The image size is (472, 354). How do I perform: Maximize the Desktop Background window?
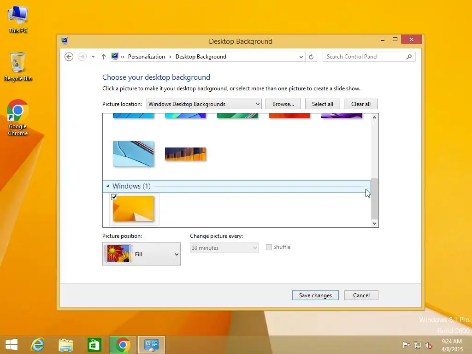point(395,40)
